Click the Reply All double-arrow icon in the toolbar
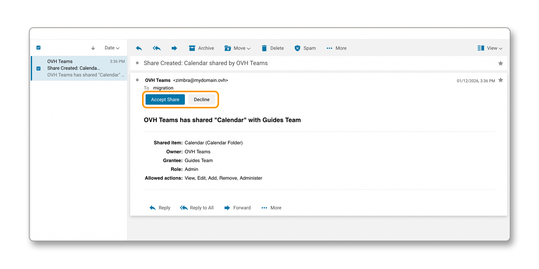 coord(156,48)
